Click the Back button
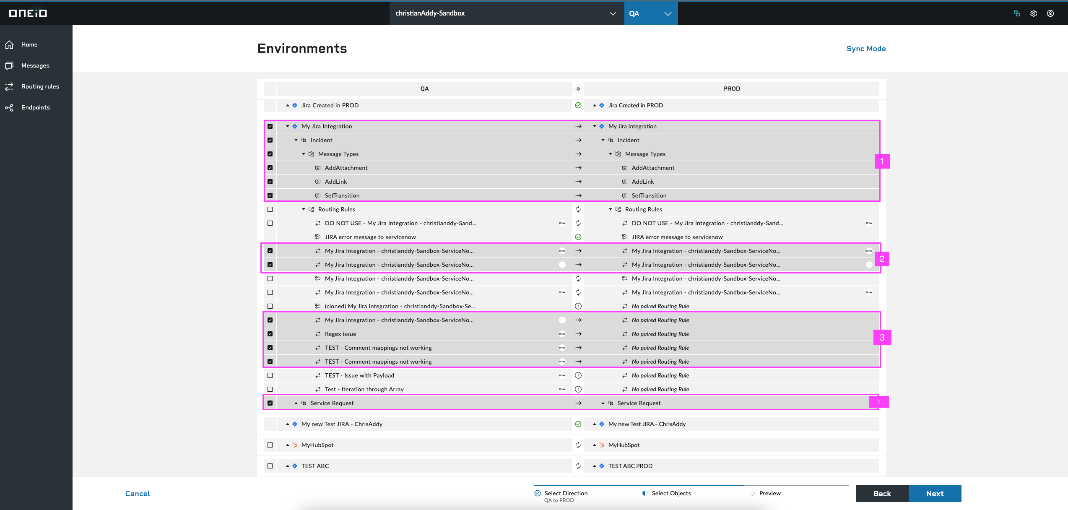The height and width of the screenshot is (510, 1068). click(882, 494)
